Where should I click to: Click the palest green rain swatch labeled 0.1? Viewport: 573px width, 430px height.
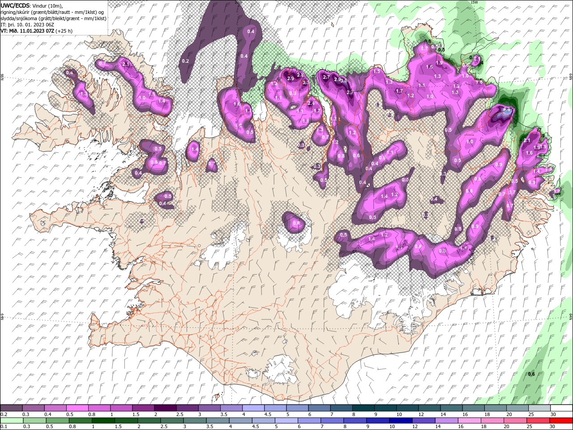12,421
